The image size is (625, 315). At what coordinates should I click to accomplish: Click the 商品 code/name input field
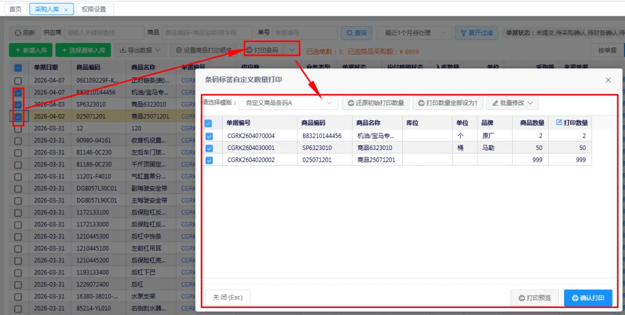coord(207,33)
